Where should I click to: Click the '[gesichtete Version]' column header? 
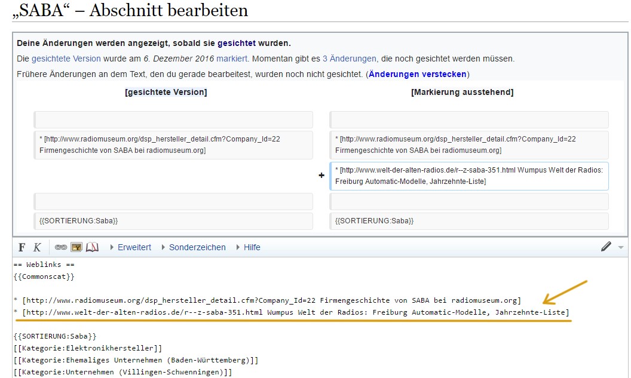click(166, 92)
